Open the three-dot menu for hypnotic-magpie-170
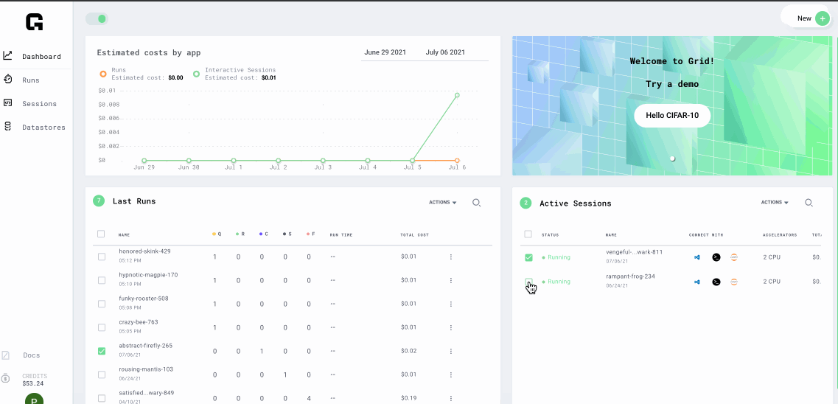This screenshot has width=838, height=404. pos(451,281)
